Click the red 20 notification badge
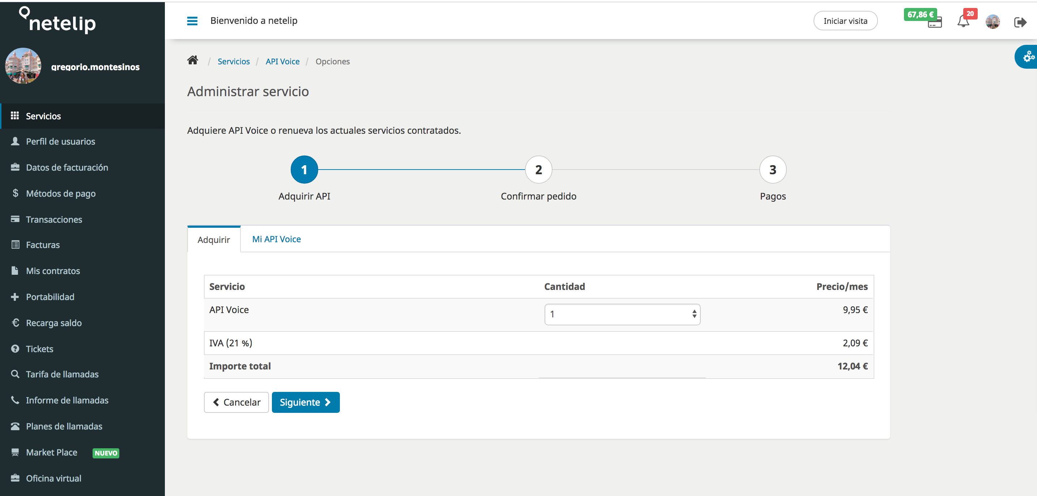The height and width of the screenshot is (496, 1037). click(970, 14)
